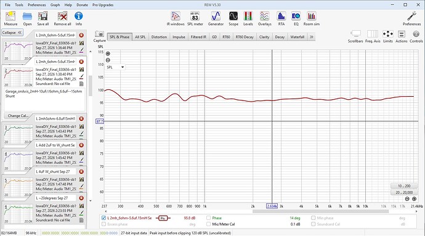Switch to the RT60 Decay tab
425x236 pixels.
[x=245, y=37]
